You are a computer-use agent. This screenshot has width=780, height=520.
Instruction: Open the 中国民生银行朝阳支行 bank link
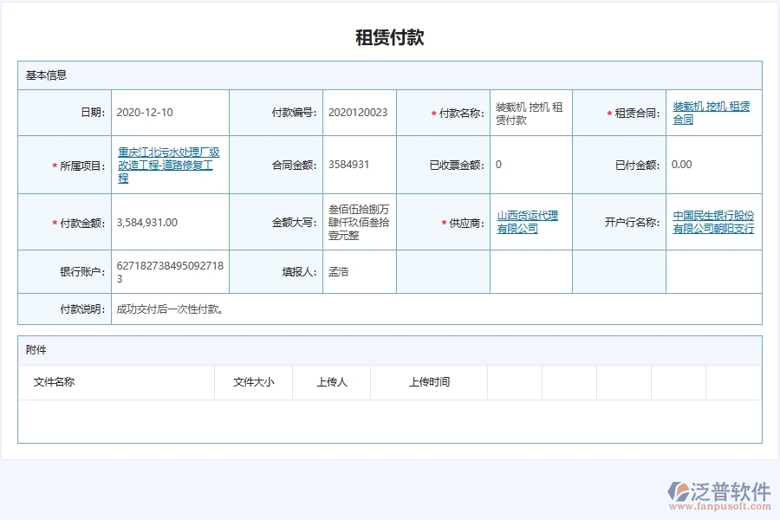(x=714, y=222)
